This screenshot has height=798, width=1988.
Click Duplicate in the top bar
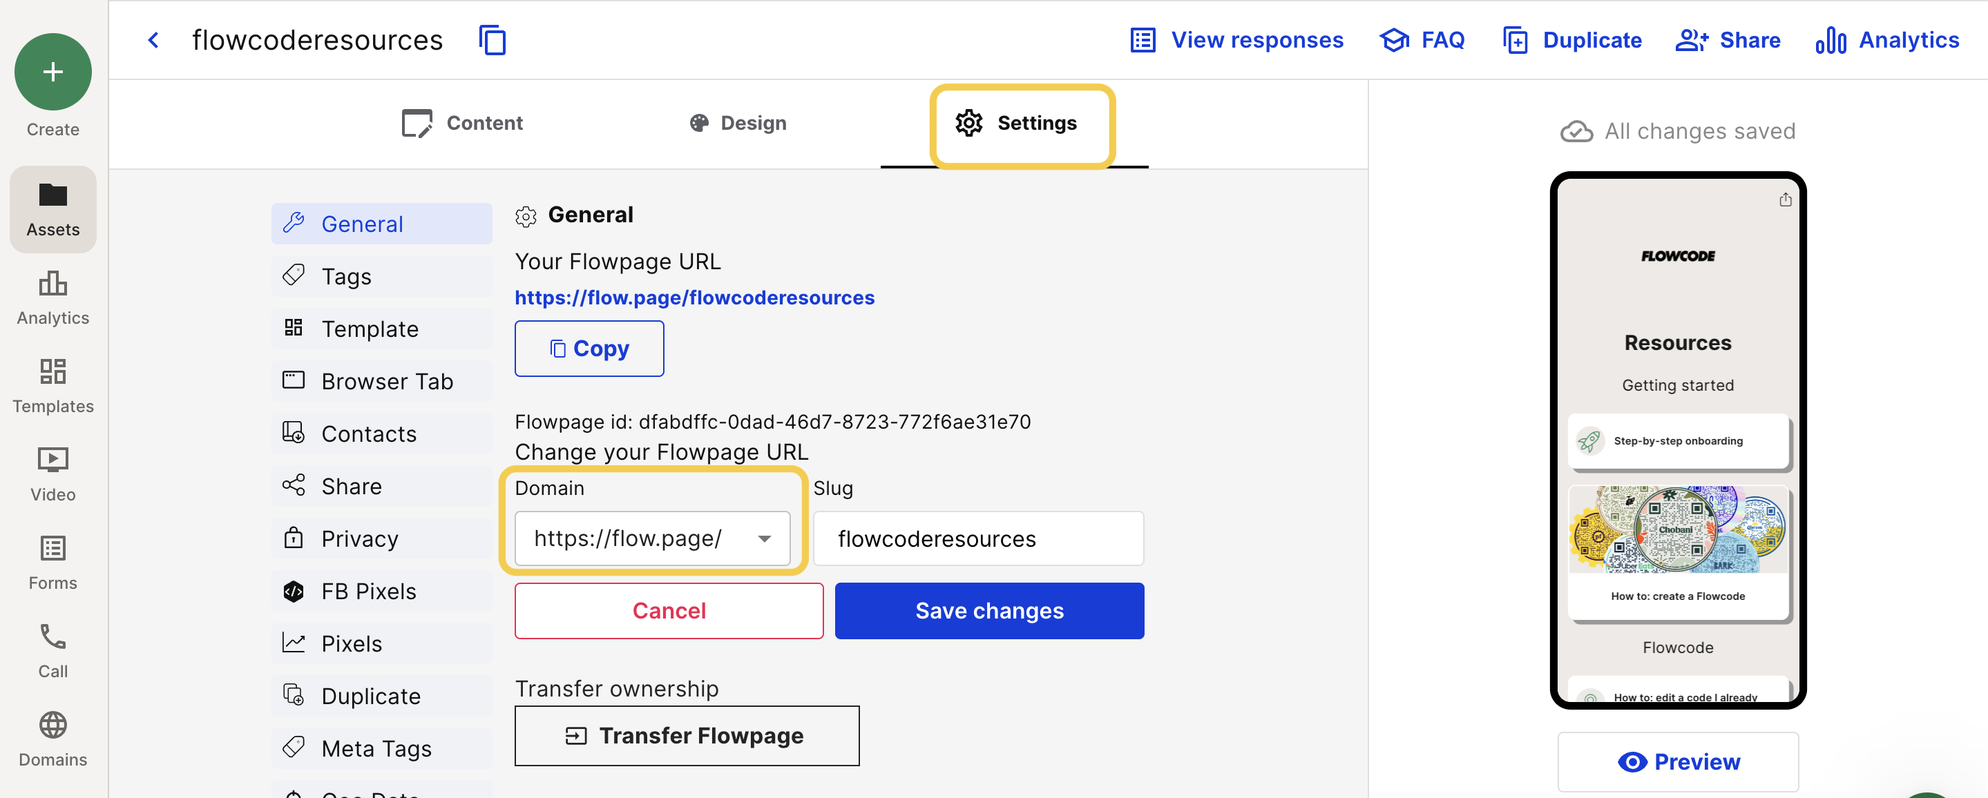1572,40
